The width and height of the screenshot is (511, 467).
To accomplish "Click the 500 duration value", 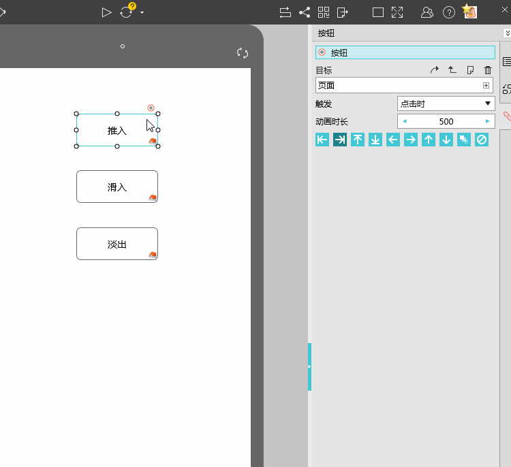I will (446, 121).
